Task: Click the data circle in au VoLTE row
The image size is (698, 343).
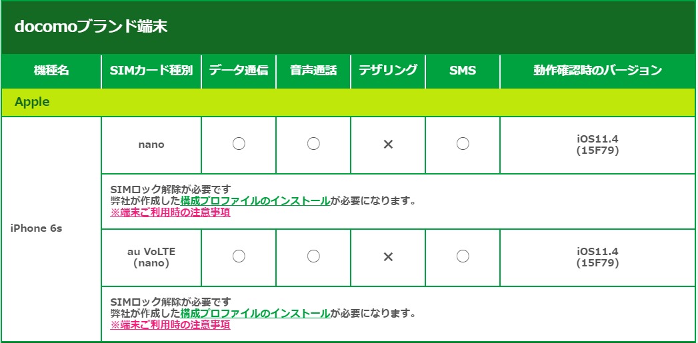Action: point(239,256)
